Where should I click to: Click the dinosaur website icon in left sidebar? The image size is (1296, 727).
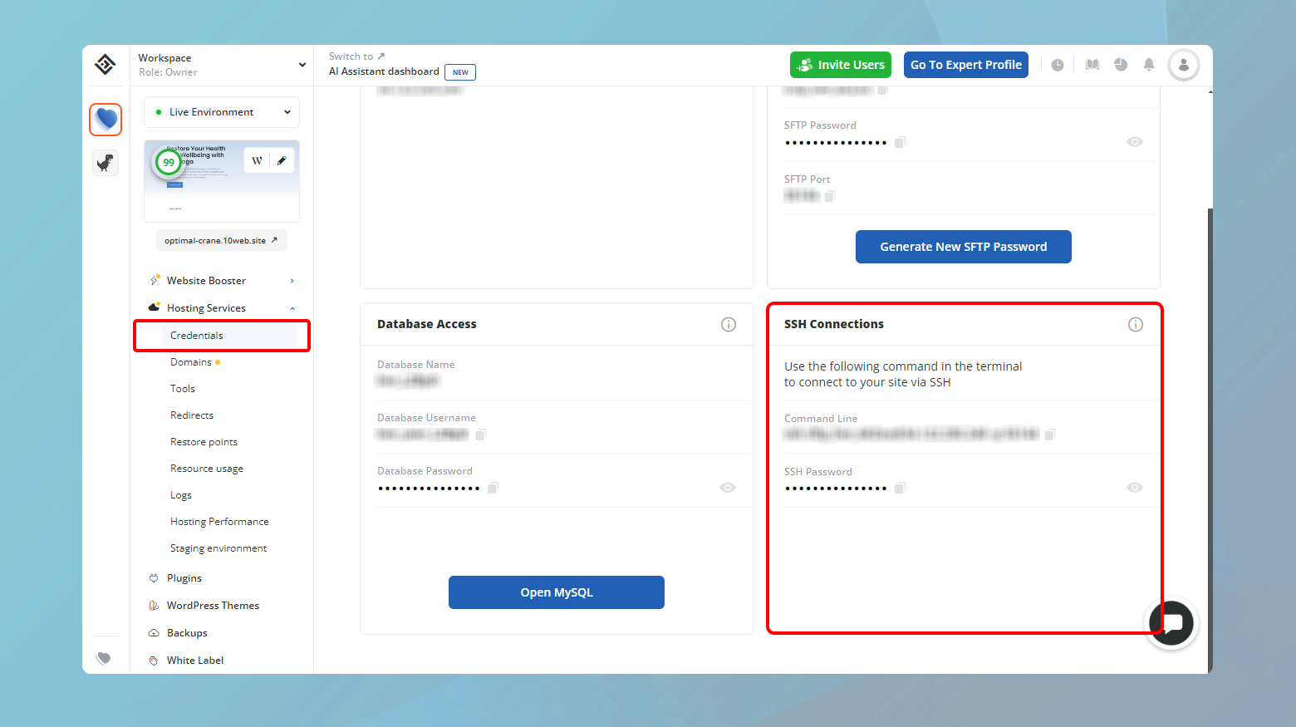pyautogui.click(x=106, y=162)
